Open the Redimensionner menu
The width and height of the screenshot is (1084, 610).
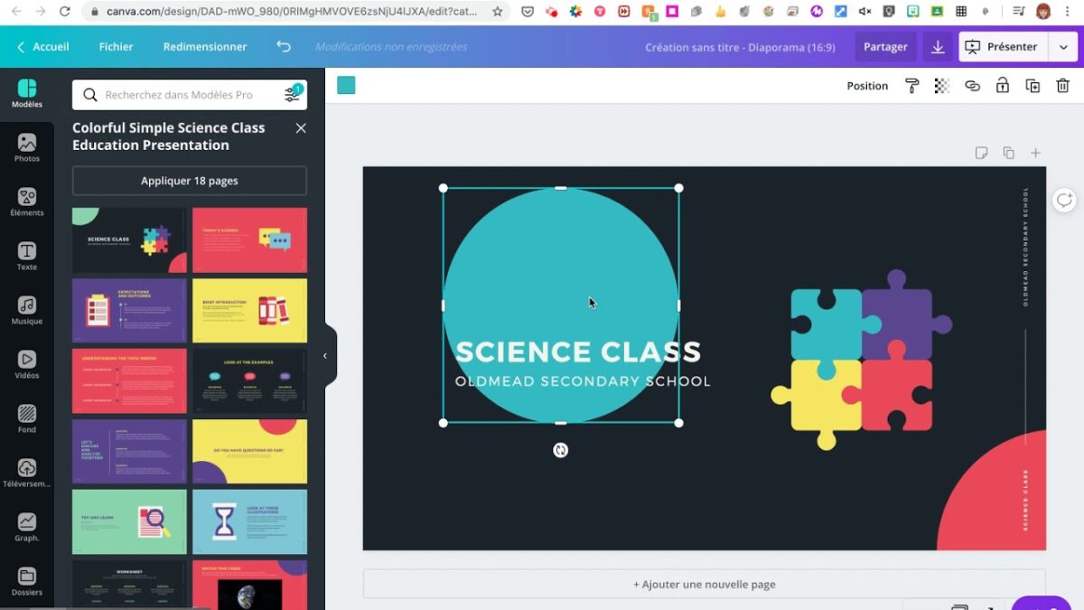coord(204,46)
